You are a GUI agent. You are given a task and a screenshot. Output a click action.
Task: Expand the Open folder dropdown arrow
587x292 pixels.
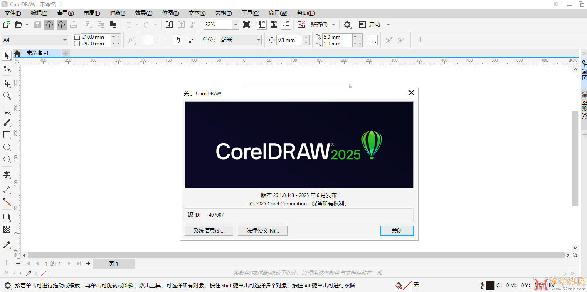click(x=27, y=25)
